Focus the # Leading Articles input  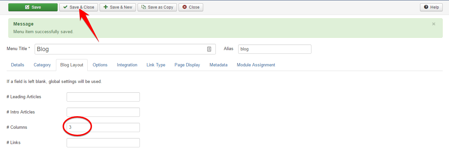coord(103,97)
